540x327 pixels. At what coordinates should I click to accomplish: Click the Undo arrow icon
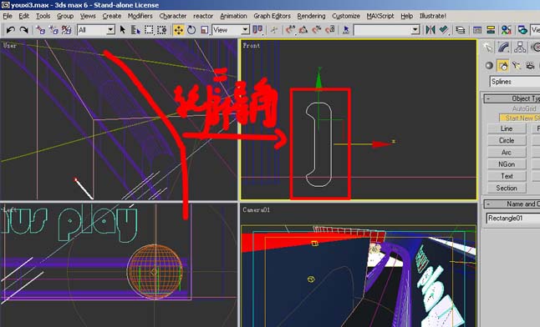coord(11,30)
